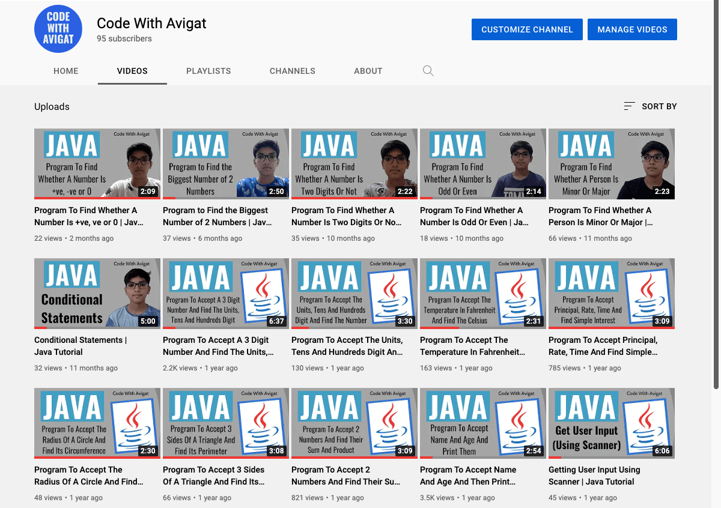Click the page vertical scrollbar
This screenshot has height=508, width=721.
(x=715, y=198)
